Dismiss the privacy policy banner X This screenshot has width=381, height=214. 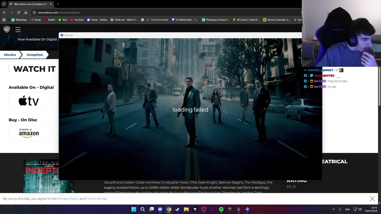(x=372, y=199)
